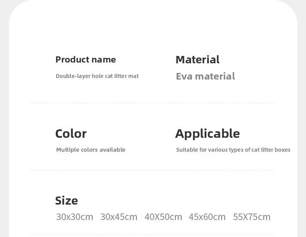Select the 'Eva material' text
This screenshot has width=306, height=237.
pos(205,76)
